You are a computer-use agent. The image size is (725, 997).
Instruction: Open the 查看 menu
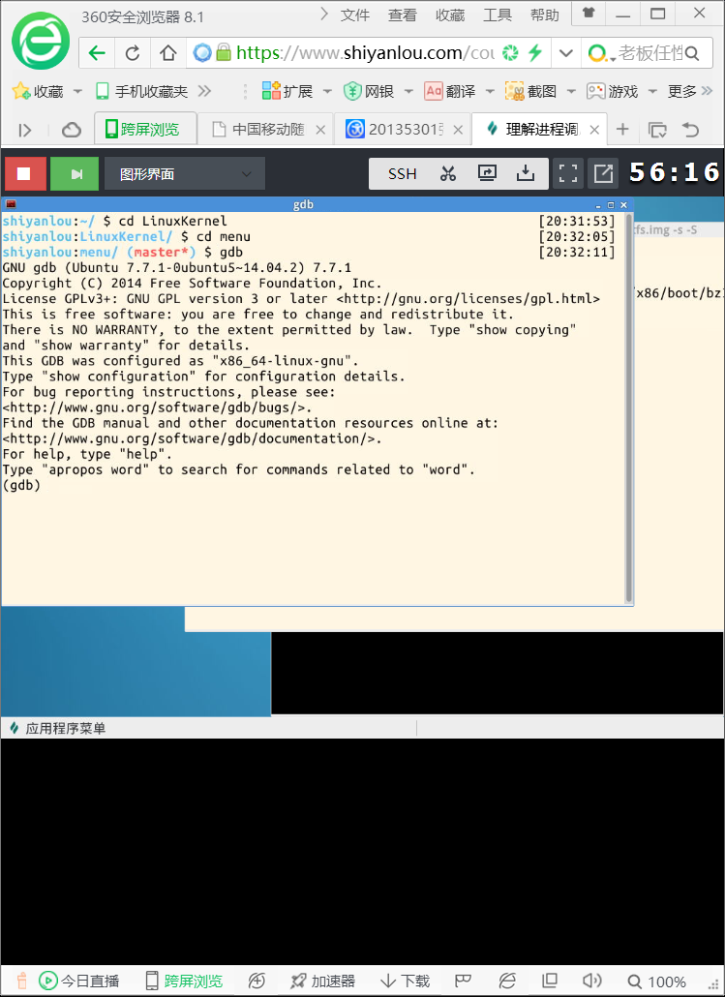403,15
